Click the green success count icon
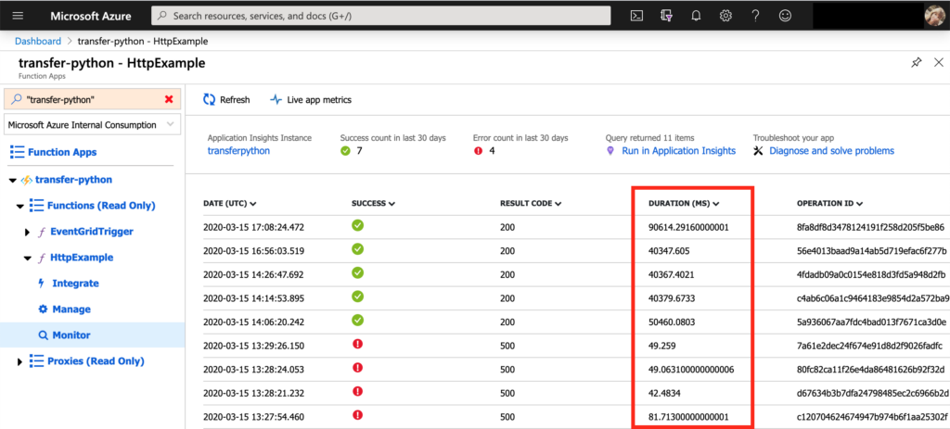950x429 pixels. pos(345,151)
